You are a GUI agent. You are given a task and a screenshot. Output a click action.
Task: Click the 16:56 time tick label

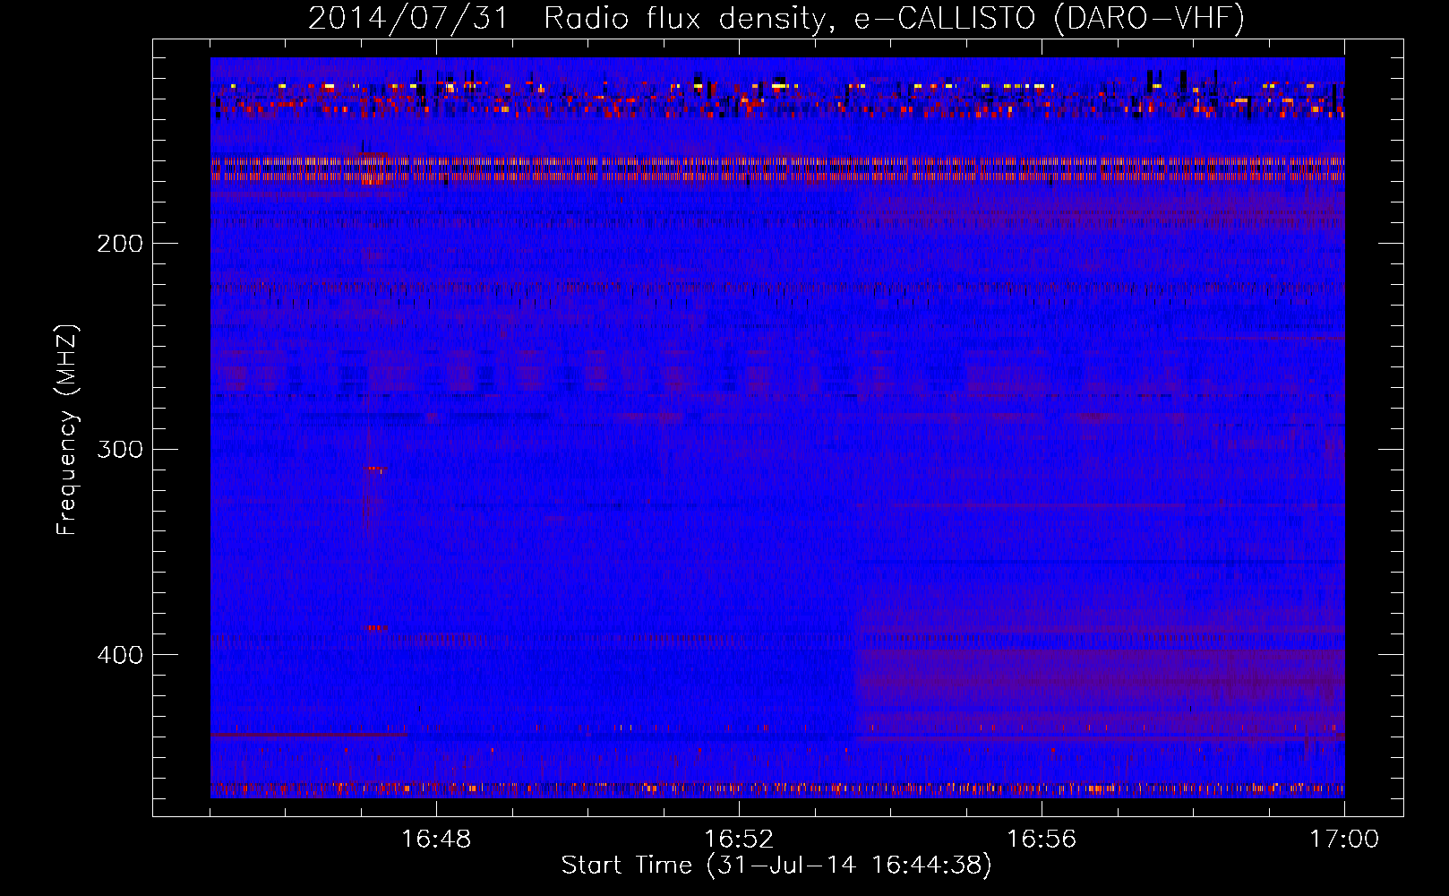coord(1042,840)
